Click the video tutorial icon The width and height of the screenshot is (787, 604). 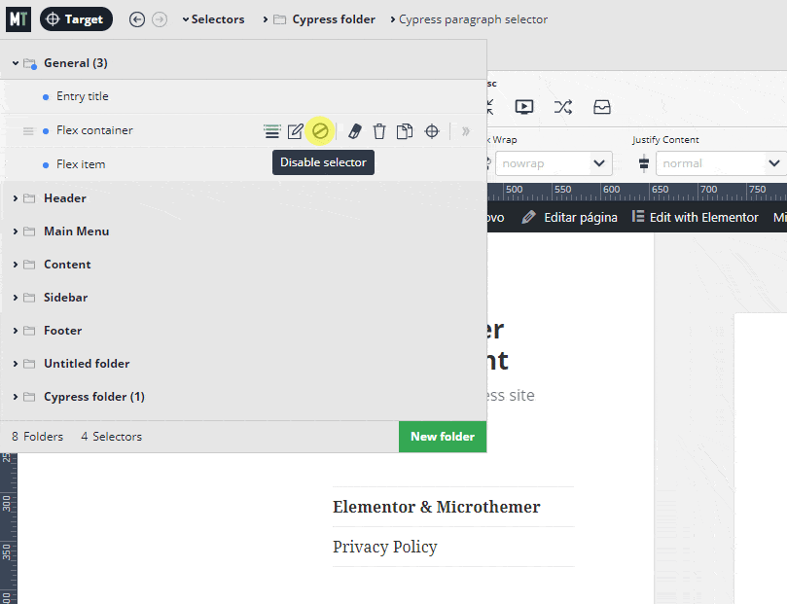click(x=524, y=107)
